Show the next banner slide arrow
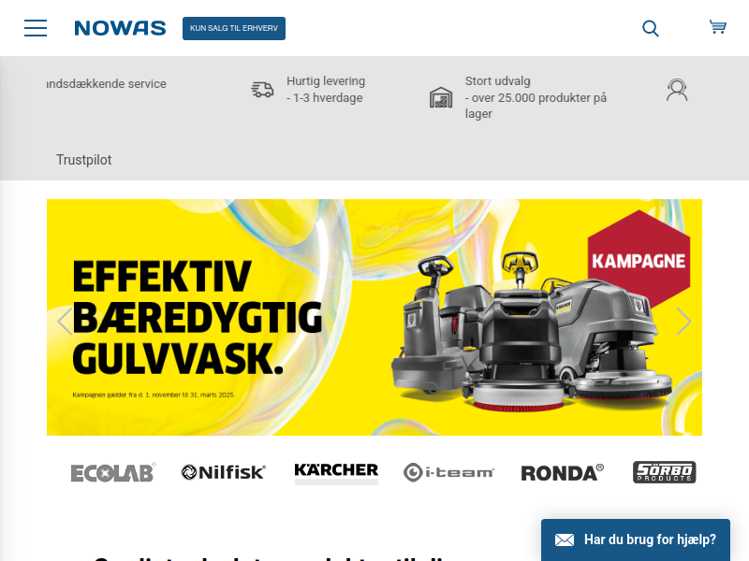 tap(683, 321)
